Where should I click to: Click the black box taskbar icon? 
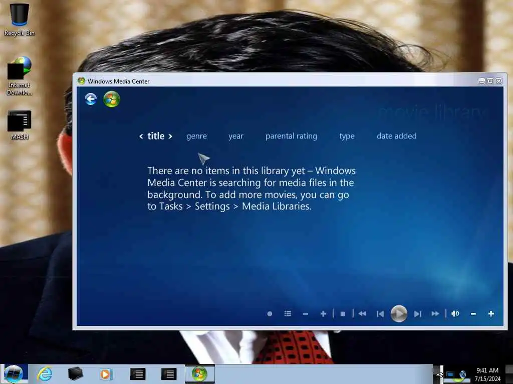point(75,374)
